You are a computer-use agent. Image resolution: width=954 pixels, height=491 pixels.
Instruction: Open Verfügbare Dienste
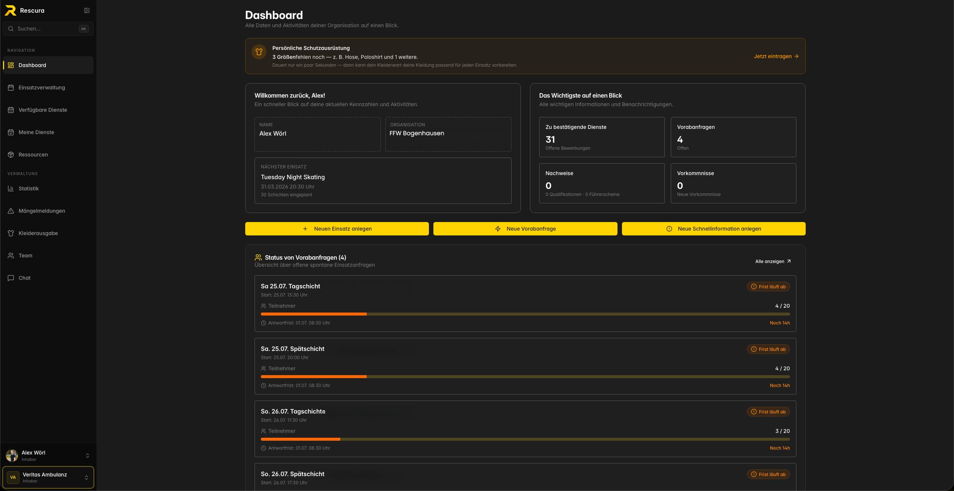pyautogui.click(x=48, y=110)
